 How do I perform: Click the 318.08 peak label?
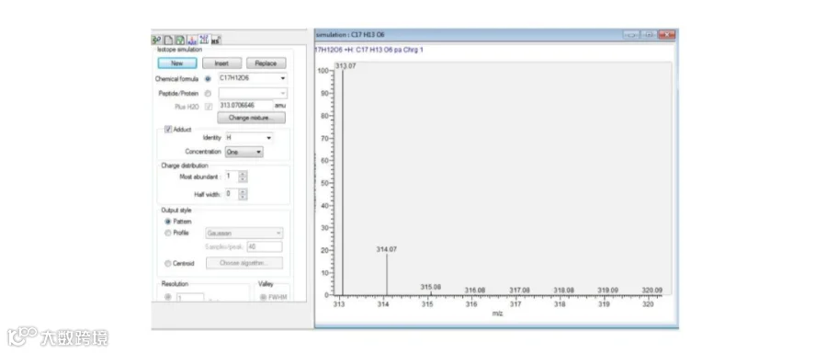[x=564, y=290]
